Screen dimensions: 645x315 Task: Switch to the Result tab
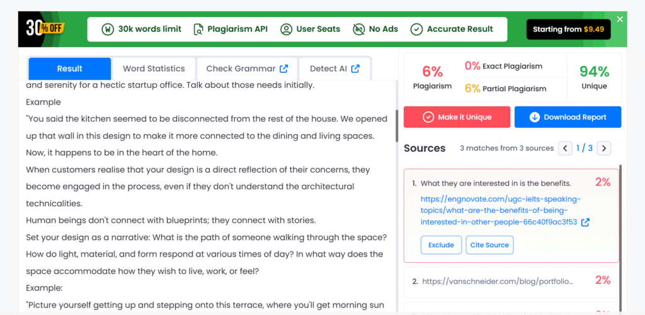tap(69, 69)
